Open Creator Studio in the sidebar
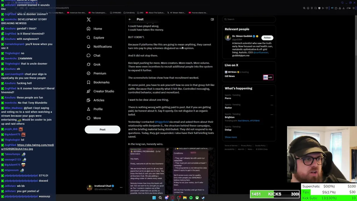The image size is (357, 201). click(x=100, y=91)
